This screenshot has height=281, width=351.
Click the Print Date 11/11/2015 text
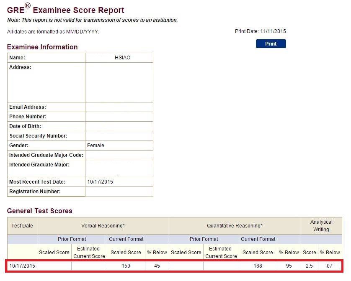(x=261, y=31)
